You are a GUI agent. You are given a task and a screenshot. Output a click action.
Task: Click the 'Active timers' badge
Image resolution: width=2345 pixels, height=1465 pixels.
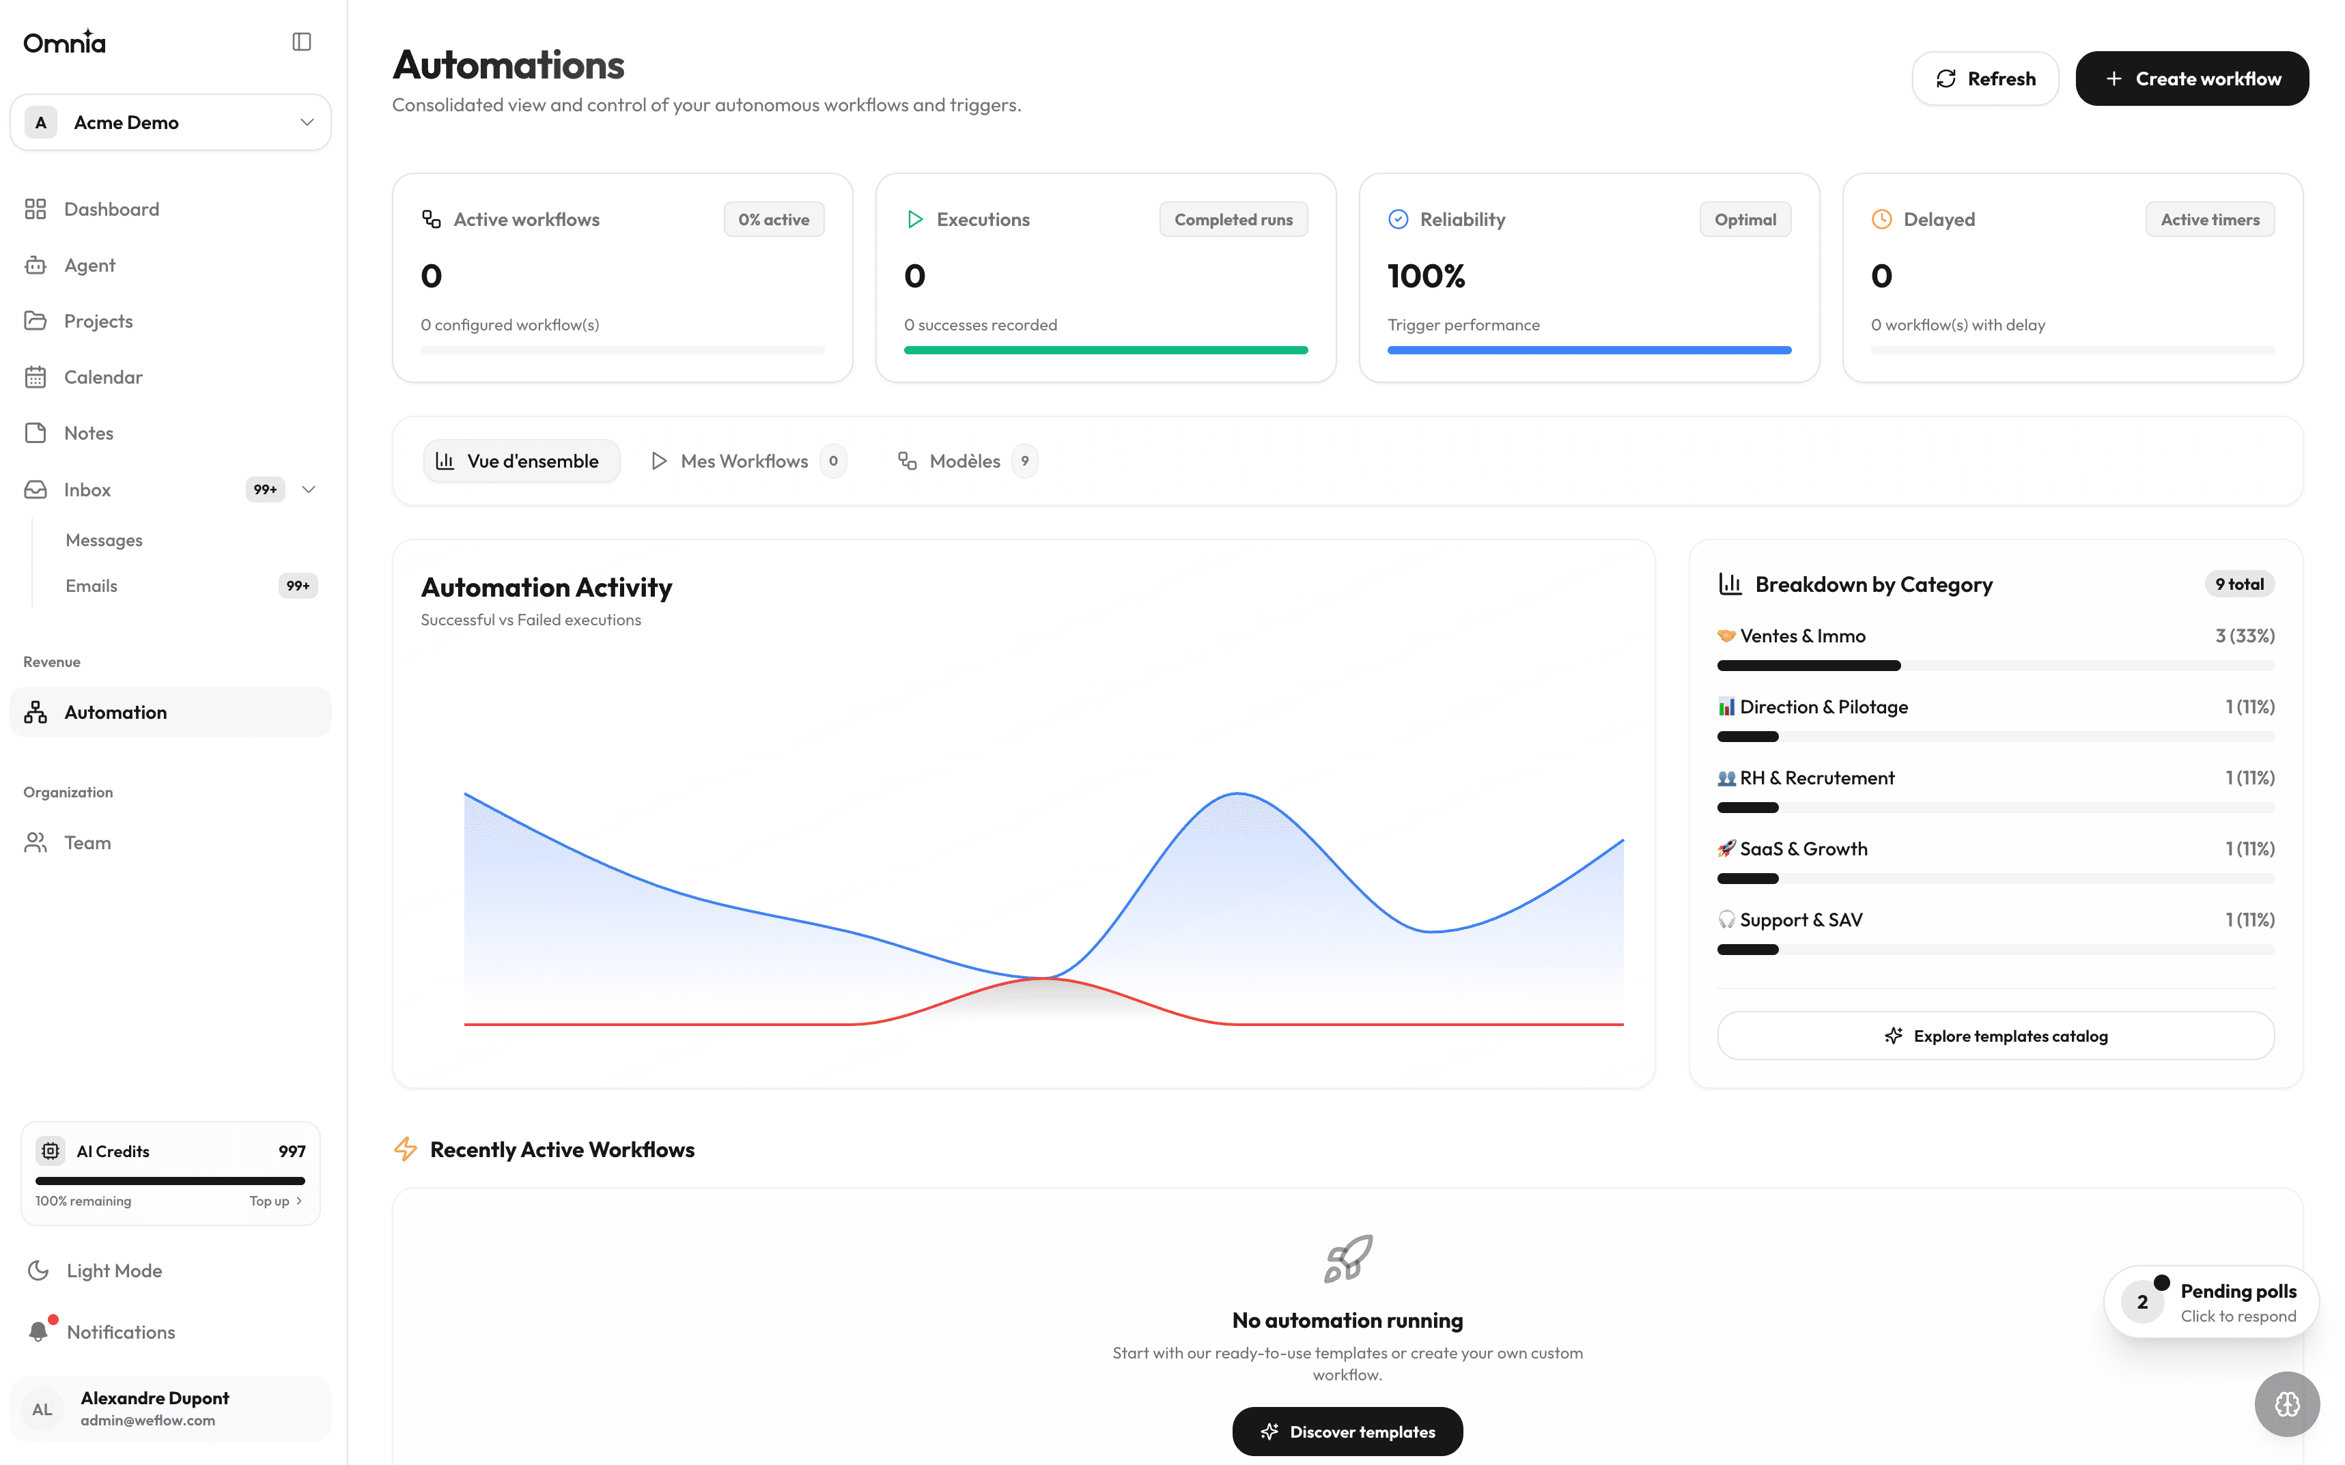[x=2209, y=220]
